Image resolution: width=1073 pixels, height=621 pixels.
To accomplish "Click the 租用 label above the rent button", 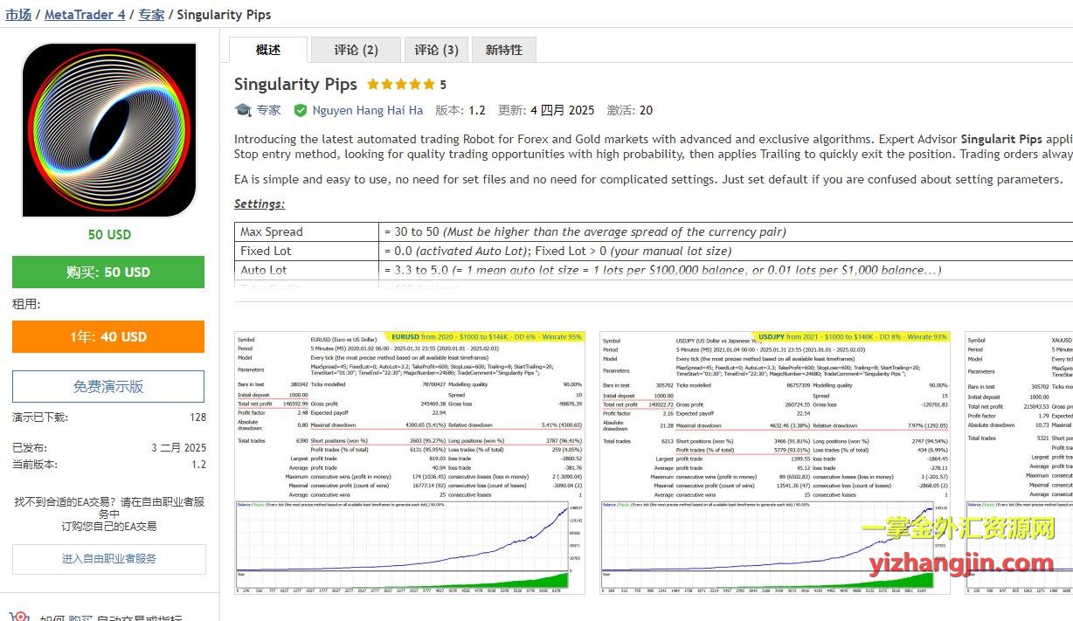I will tap(26, 305).
